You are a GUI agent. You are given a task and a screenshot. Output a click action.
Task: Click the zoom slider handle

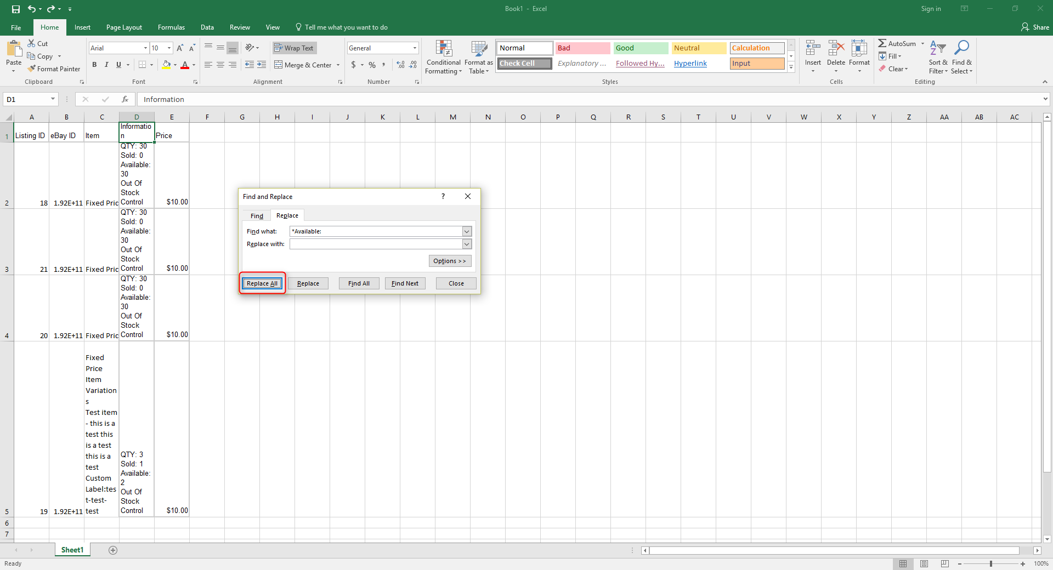click(991, 563)
